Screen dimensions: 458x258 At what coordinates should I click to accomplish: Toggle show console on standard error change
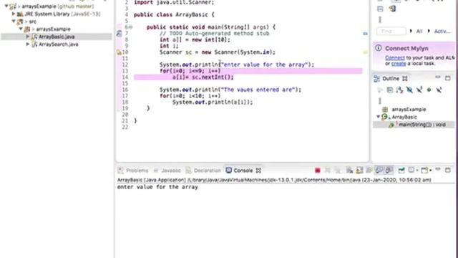389,171
